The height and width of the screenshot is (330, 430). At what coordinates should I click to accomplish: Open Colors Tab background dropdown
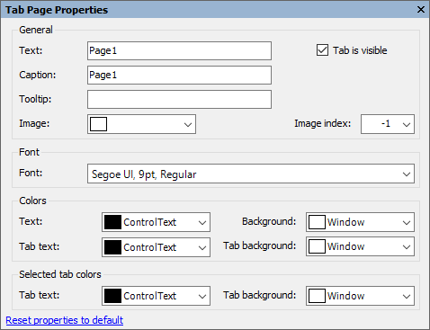click(407, 246)
